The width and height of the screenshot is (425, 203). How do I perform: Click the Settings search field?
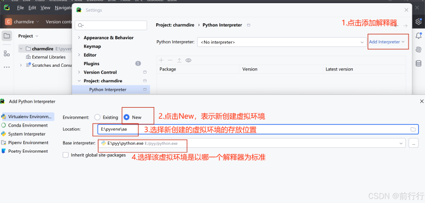pyautogui.click(x=111, y=25)
